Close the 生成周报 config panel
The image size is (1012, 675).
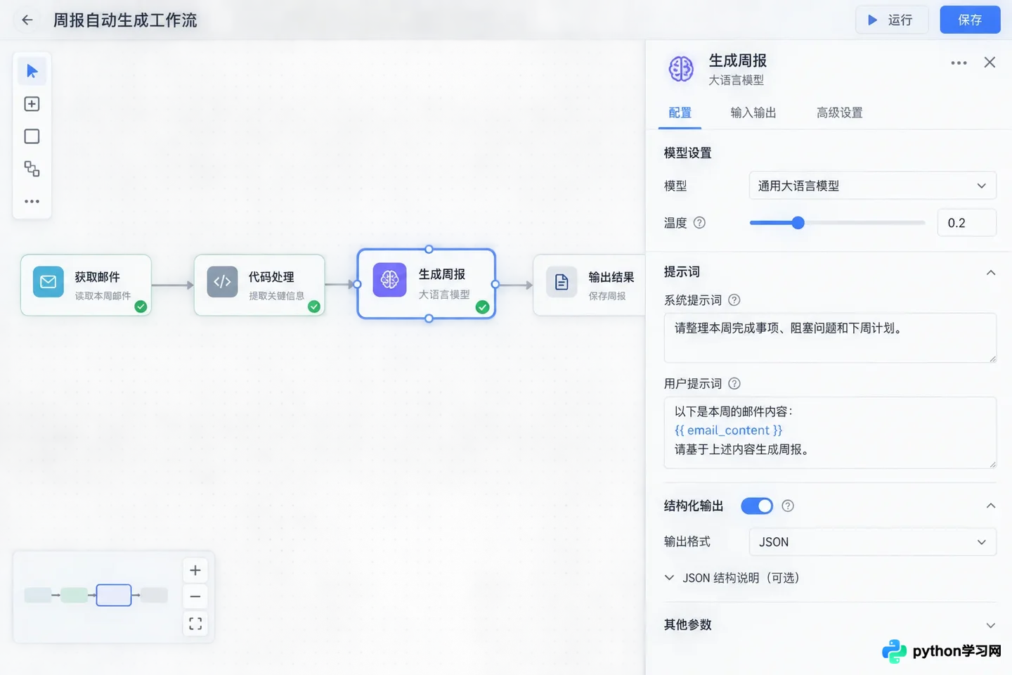(x=990, y=62)
